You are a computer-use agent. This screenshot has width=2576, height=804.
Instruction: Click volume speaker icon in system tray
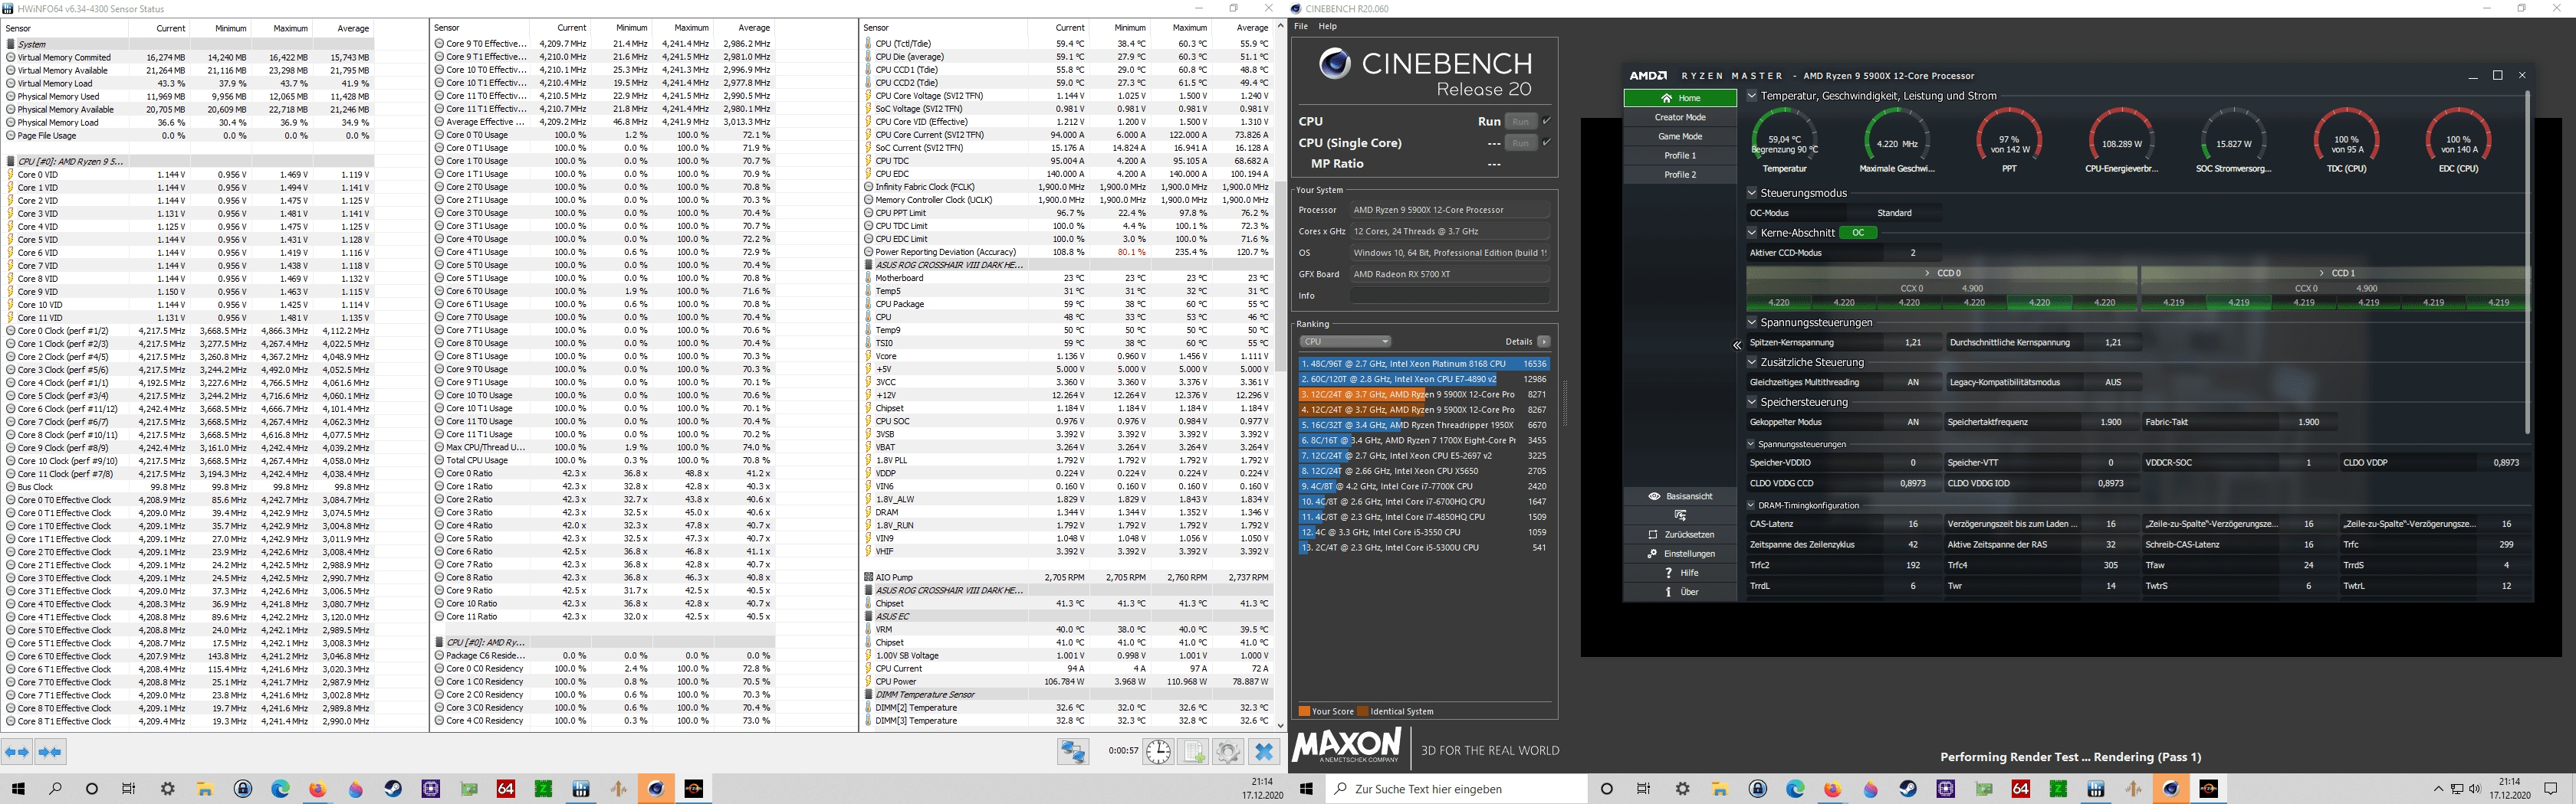2475,789
